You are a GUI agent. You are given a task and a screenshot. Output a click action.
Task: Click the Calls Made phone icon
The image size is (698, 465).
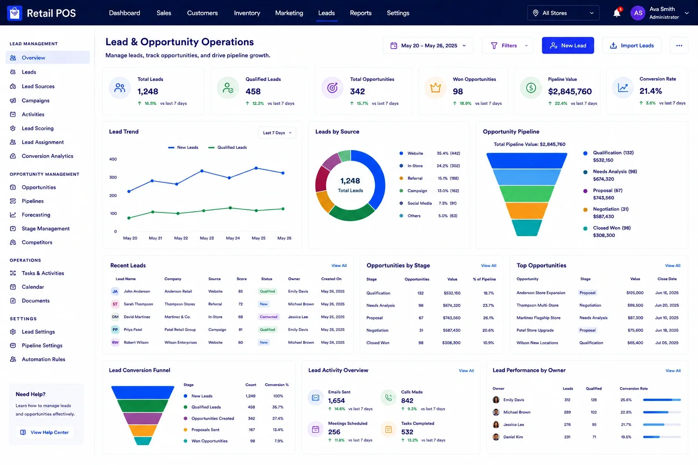tap(388, 398)
